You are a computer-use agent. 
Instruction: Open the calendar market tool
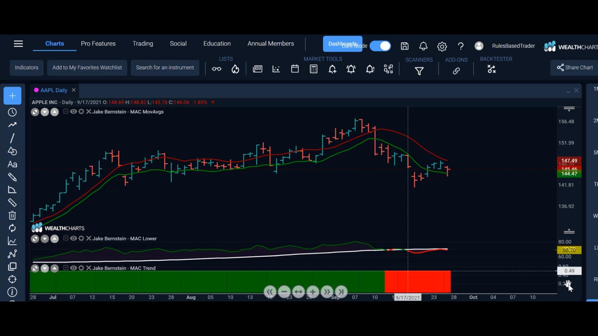pos(295,69)
